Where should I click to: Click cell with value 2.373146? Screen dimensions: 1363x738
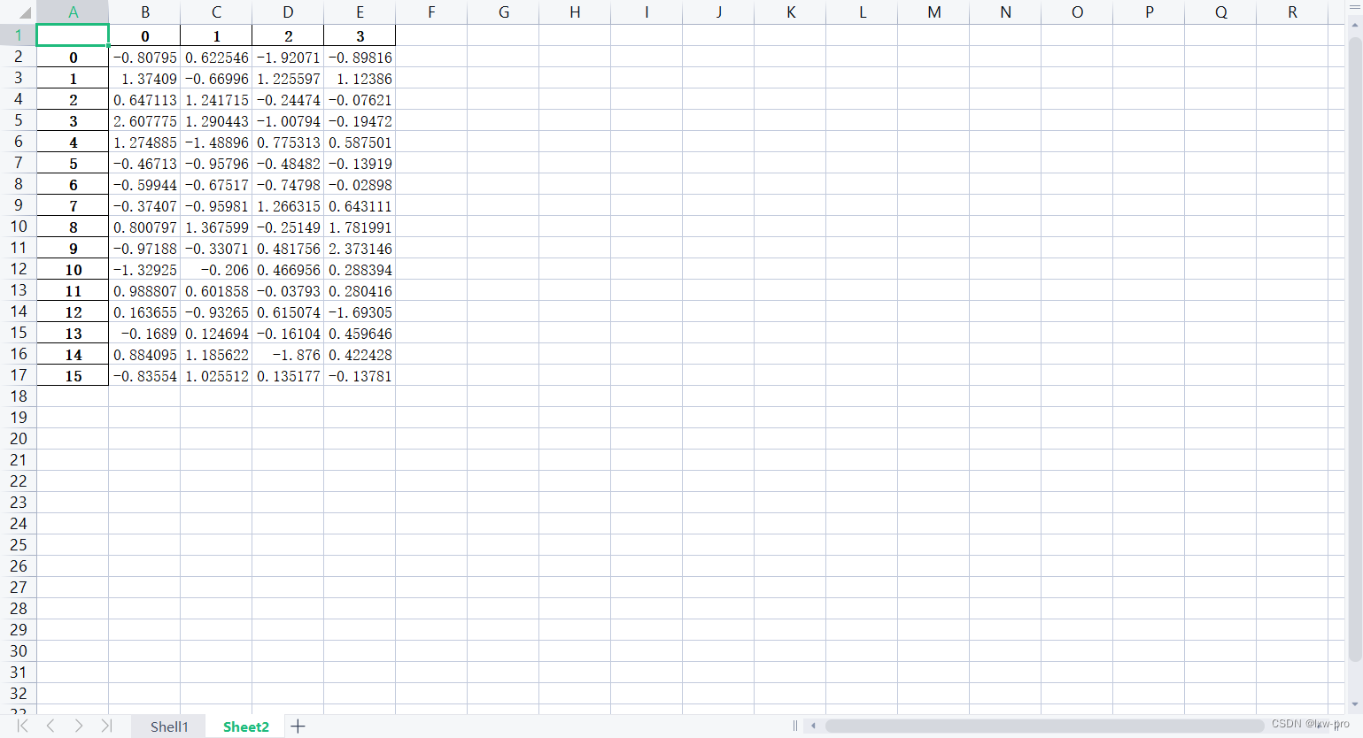click(x=360, y=248)
